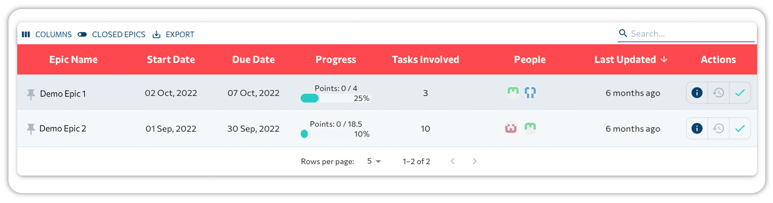Open info for Demo Epic 1
The height and width of the screenshot is (203, 773).
tap(696, 93)
